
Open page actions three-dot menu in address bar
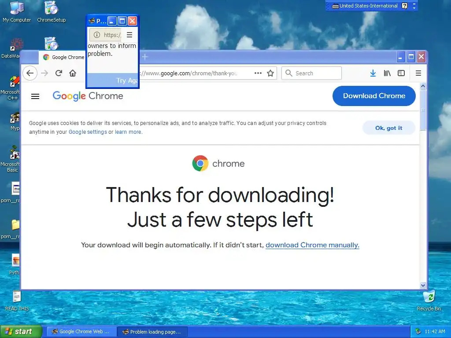(x=258, y=73)
